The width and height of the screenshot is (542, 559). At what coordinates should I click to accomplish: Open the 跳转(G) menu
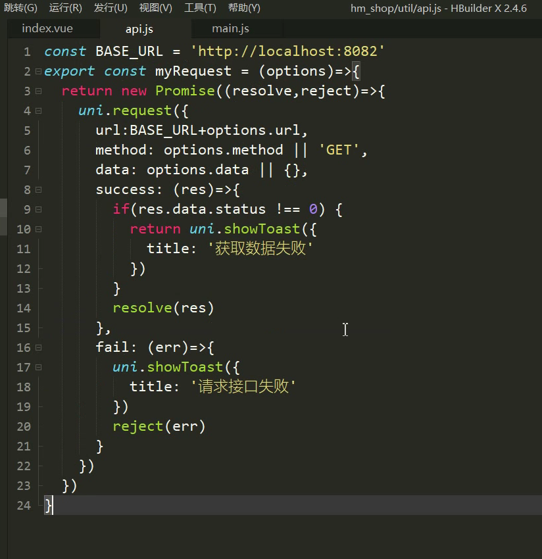[20, 8]
